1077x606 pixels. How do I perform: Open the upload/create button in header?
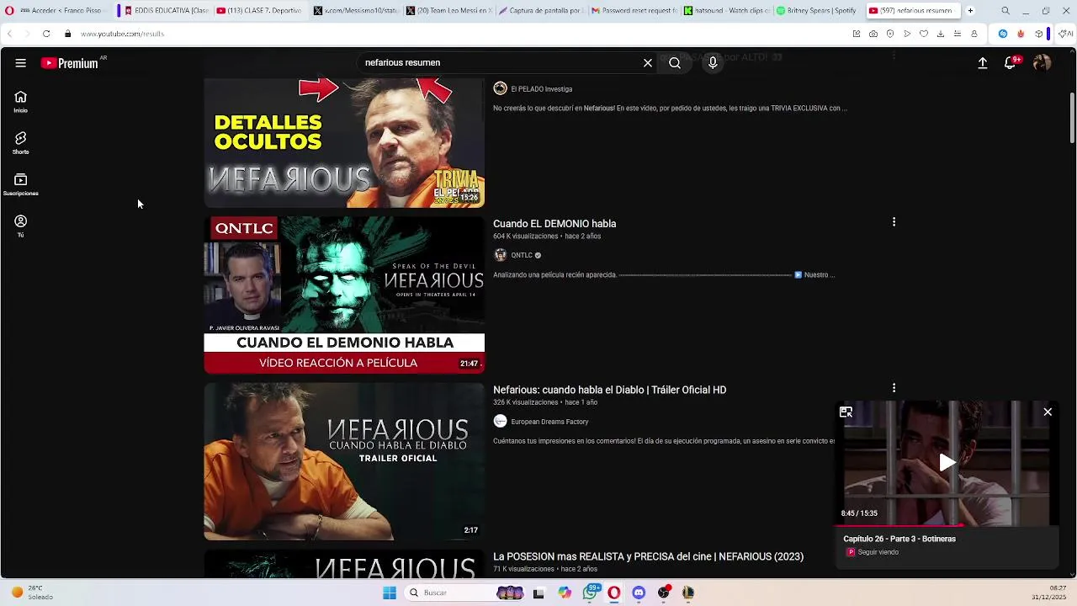pyautogui.click(x=982, y=63)
